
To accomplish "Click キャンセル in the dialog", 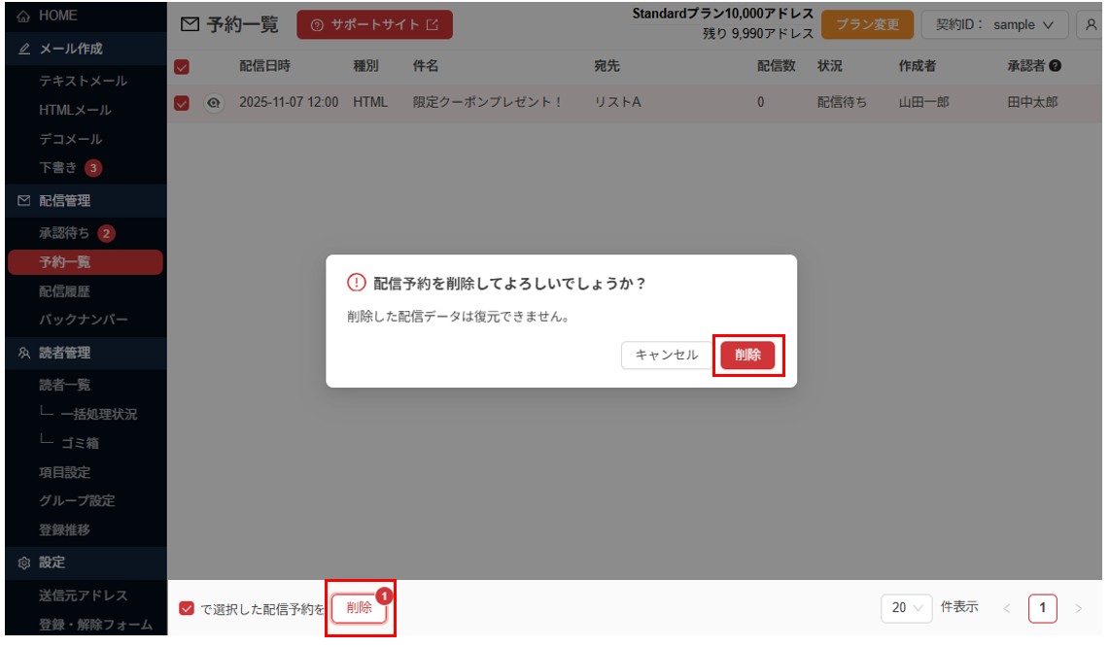I will click(666, 356).
